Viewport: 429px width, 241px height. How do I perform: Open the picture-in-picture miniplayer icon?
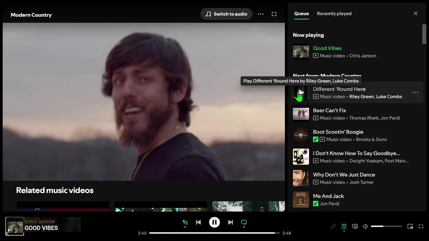point(410,226)
